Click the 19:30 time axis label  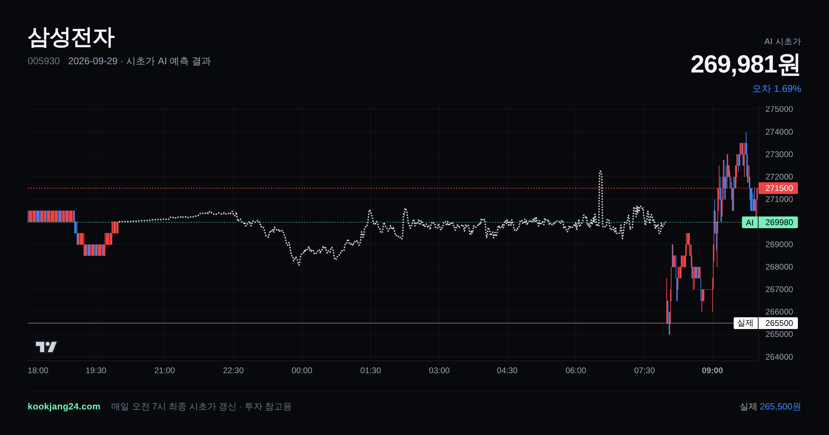point(96,370)
